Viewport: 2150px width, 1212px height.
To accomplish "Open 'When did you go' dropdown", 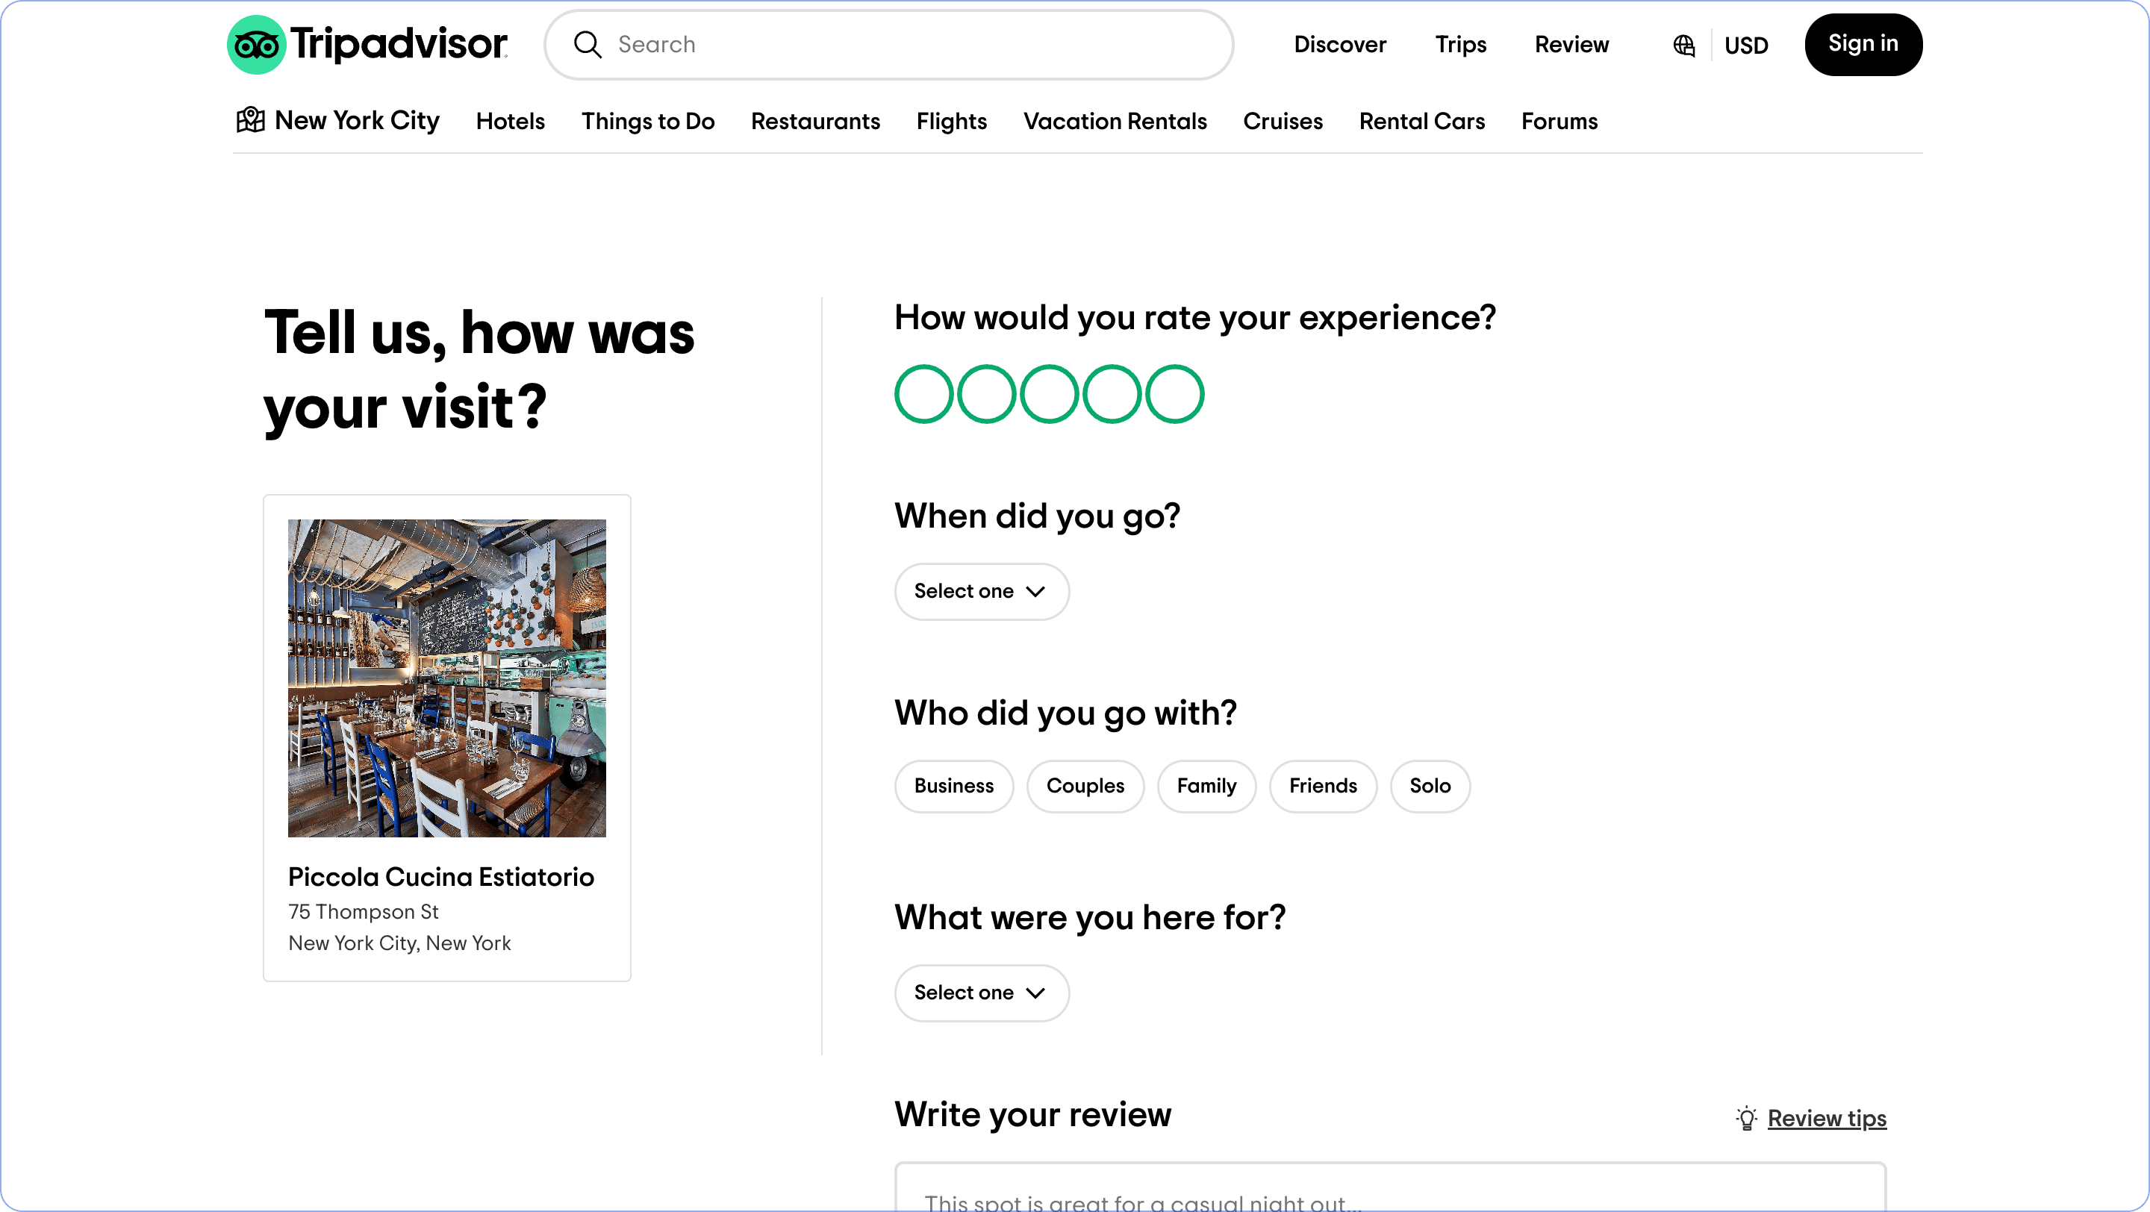I will (982, 591).
